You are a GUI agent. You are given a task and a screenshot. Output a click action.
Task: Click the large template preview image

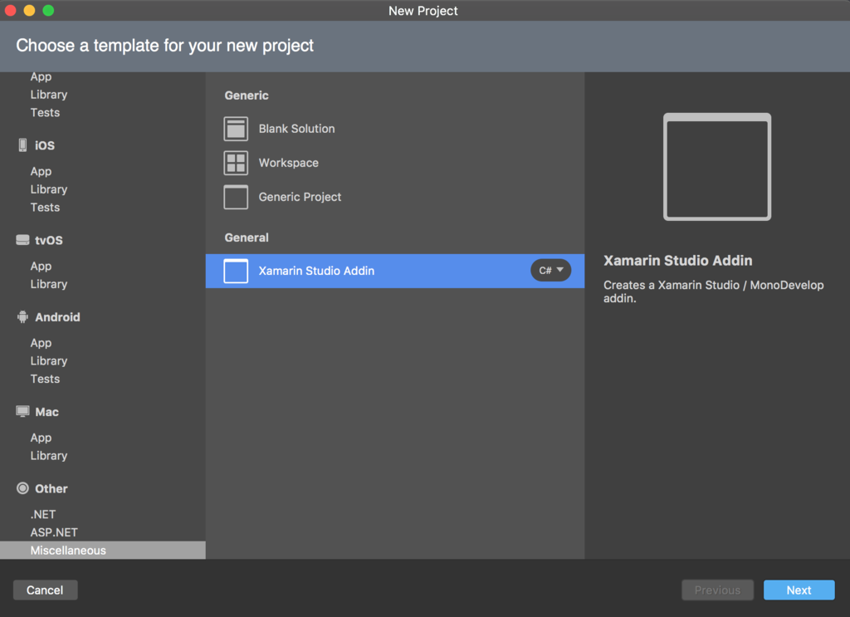[717, 167]
